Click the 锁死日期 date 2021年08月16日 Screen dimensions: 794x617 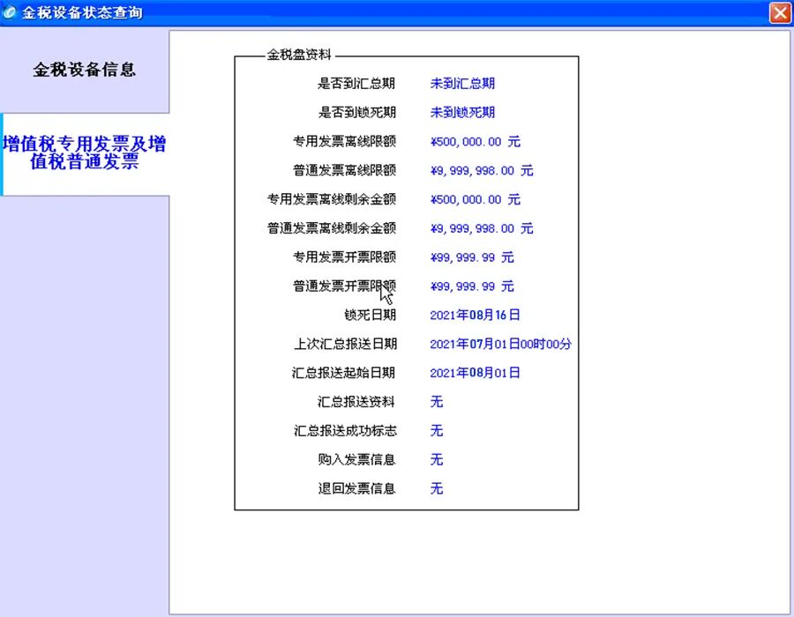click(473, 315)
